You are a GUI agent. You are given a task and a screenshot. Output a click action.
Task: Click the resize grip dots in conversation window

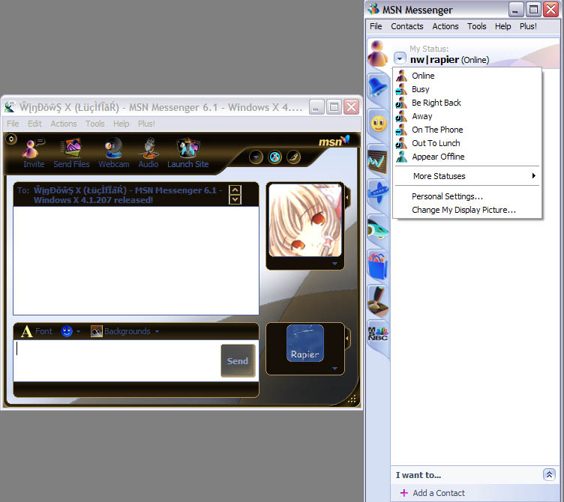(x=352, y=399)
